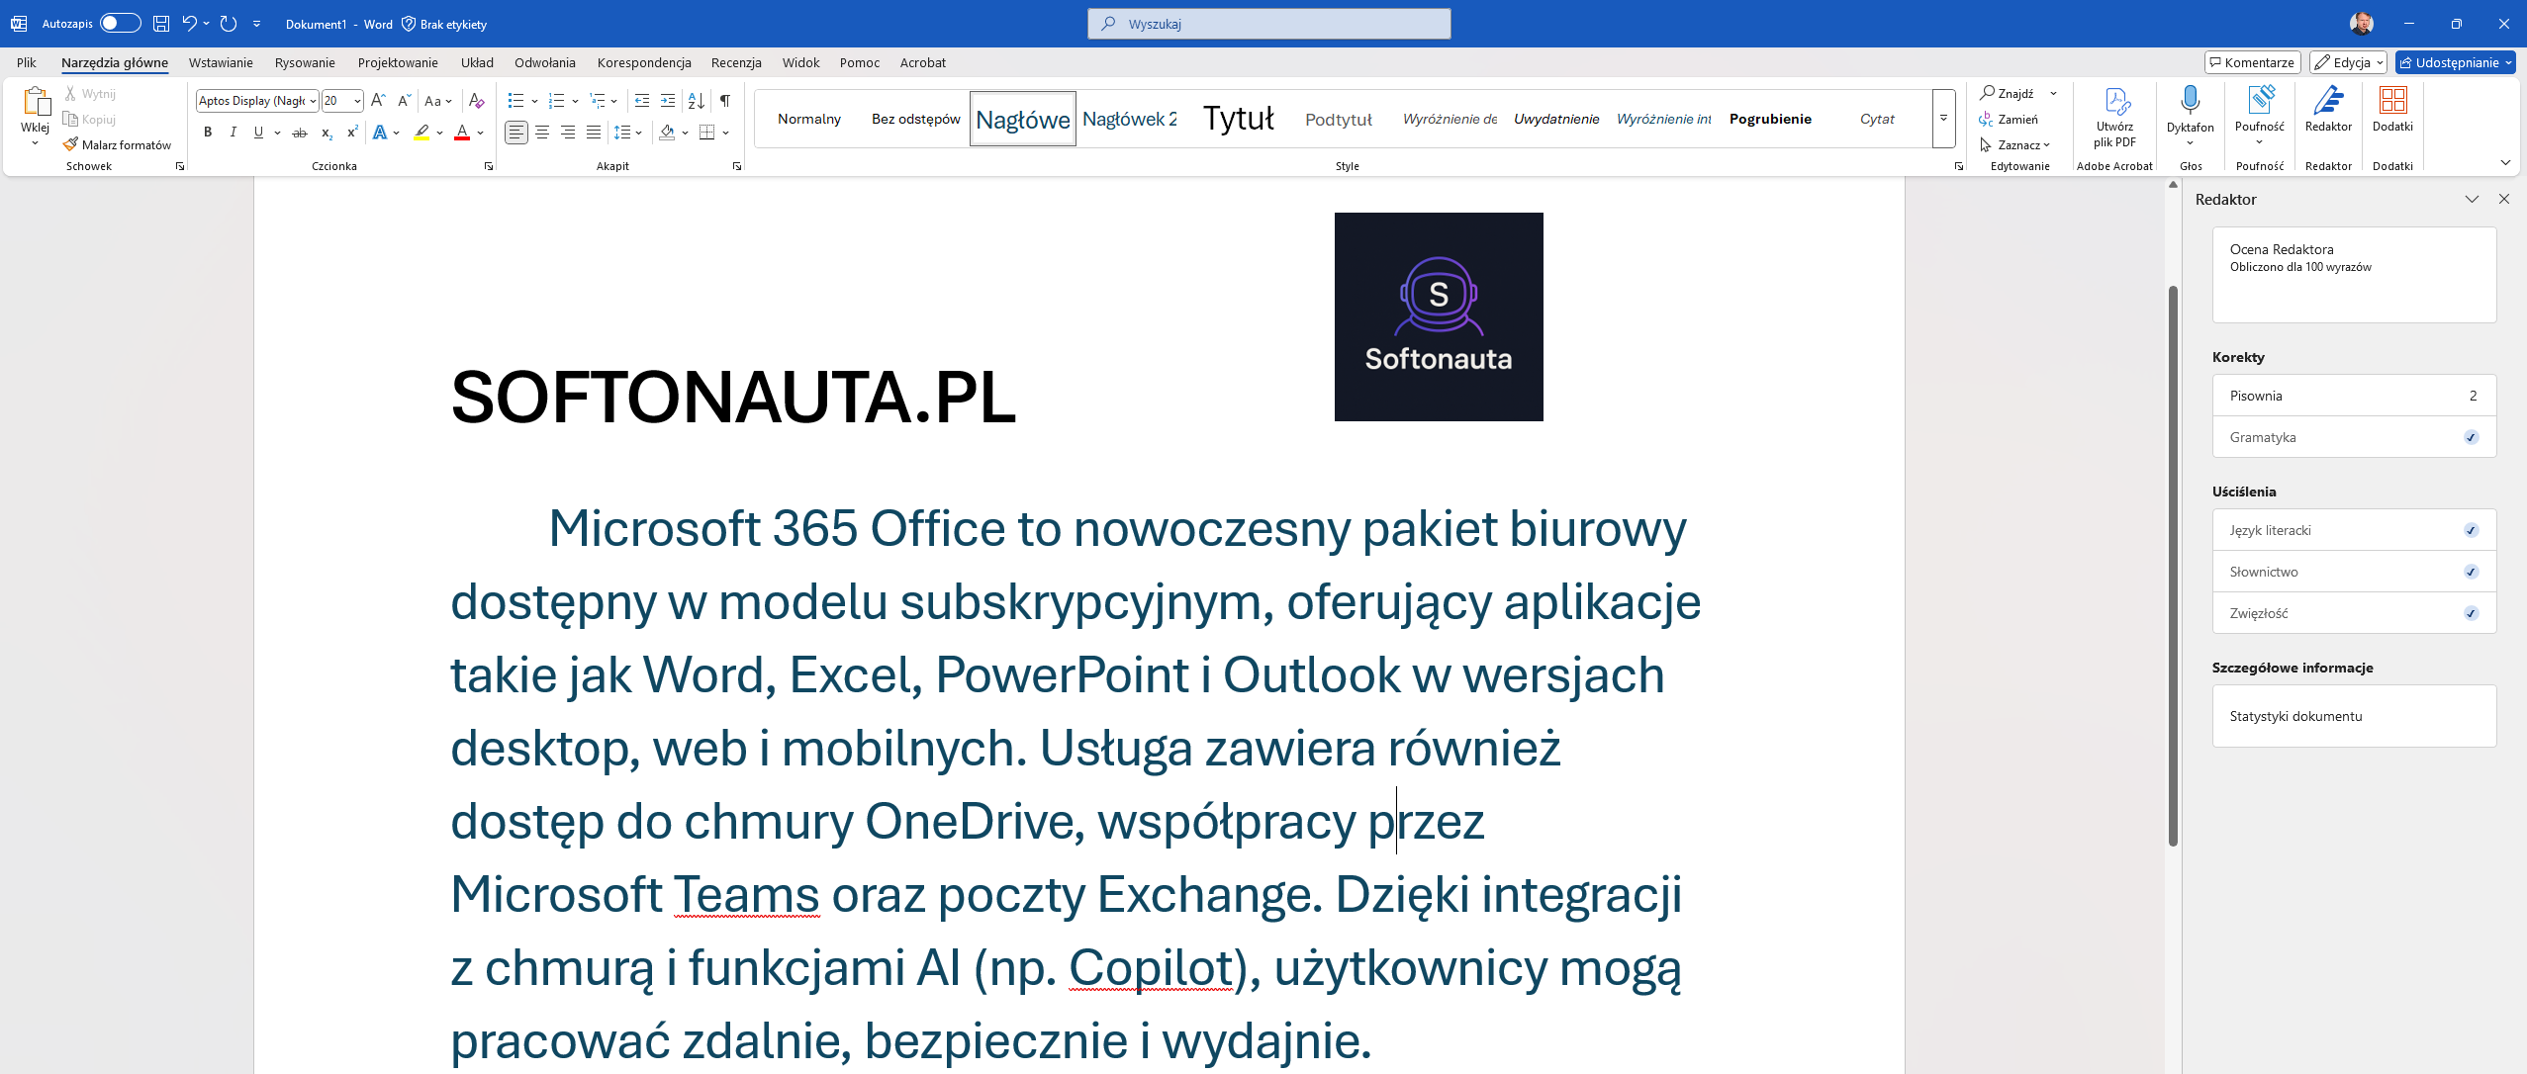Expand the Styles gallery more arrow

(x=1943, y=119)
